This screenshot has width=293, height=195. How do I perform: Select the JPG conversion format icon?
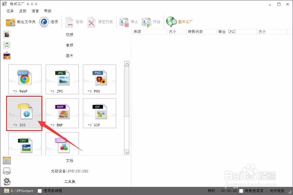click(x=62, y=79)
